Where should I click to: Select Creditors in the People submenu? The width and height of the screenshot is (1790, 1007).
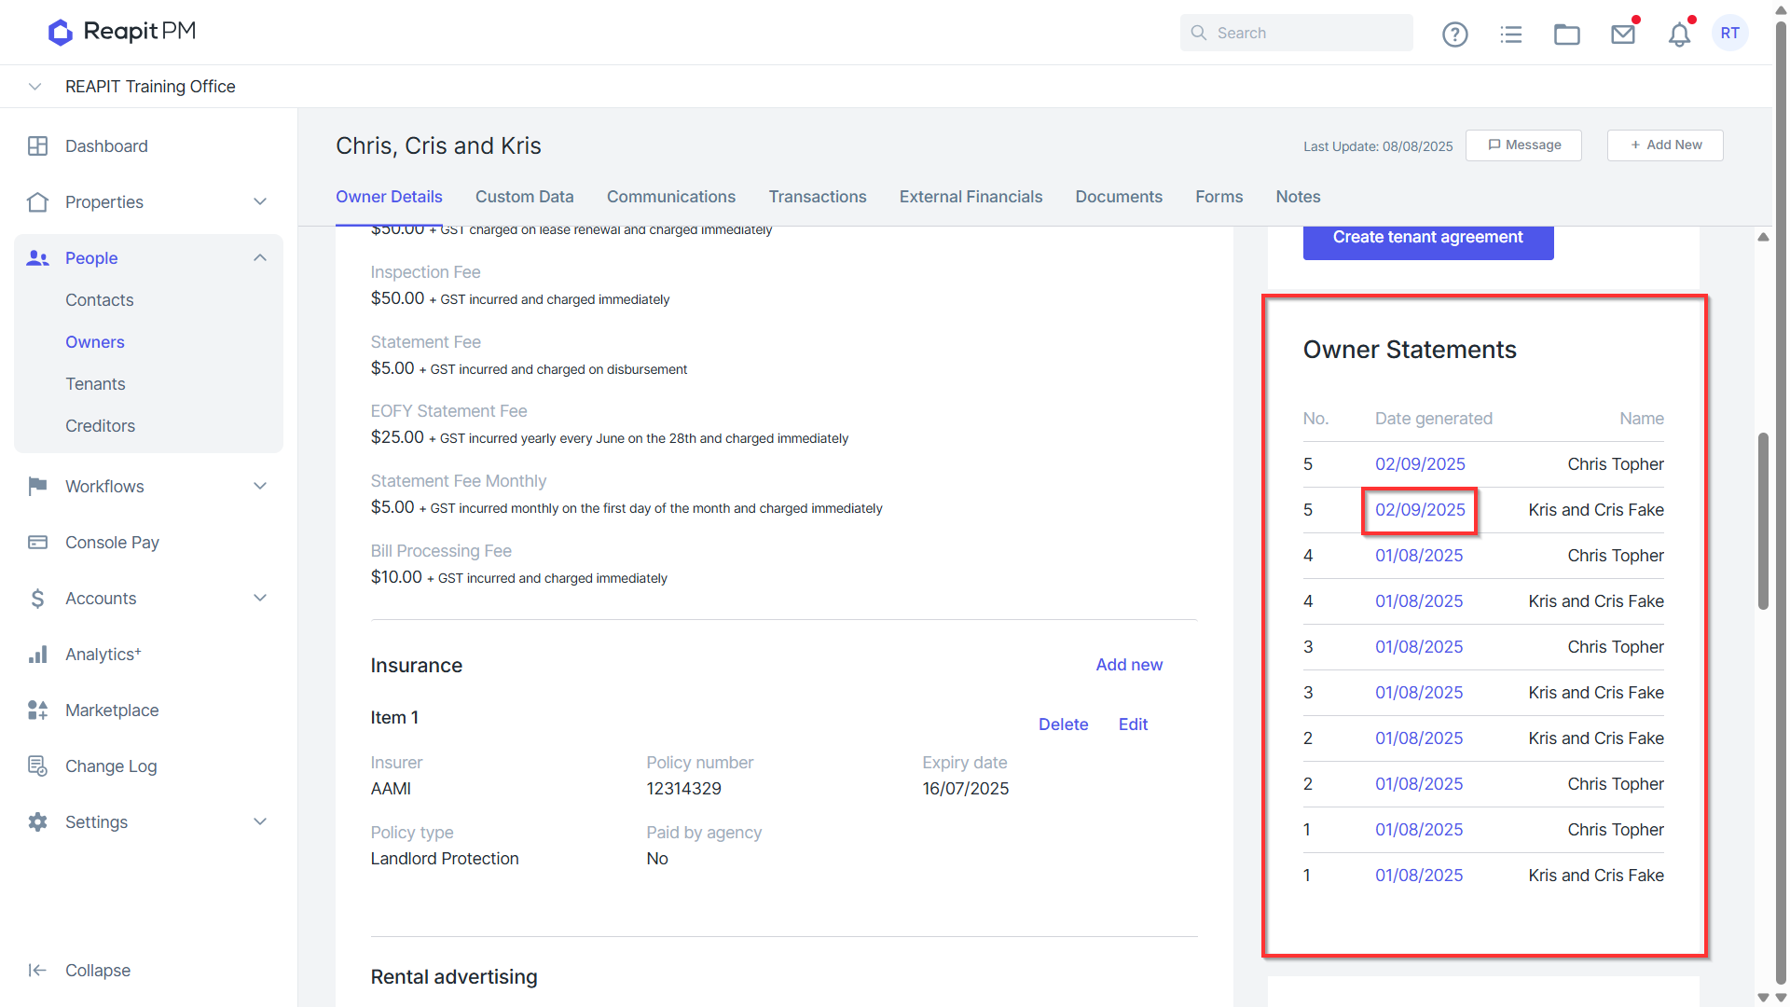coord(100,426)
